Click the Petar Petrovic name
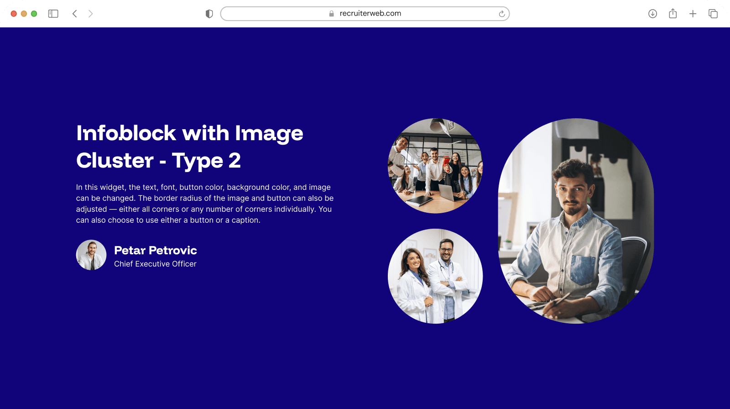 pyautogui.click(x=155, y=250)
